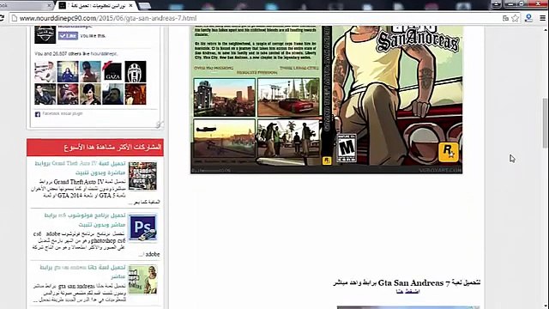Image resolution: width=549 pixels, height=309 pixels.
Task: Click the red most-viewed posts header
Action: (95, 147)
